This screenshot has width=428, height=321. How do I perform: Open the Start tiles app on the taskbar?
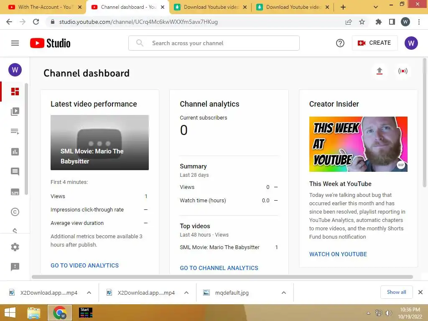tap(85, 313)
